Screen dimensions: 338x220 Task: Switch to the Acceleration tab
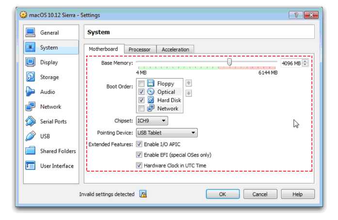pos(175,49)
